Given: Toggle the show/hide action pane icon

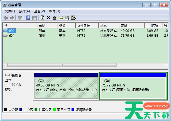Looking at the screenshot, I should (x=34, y=18).
